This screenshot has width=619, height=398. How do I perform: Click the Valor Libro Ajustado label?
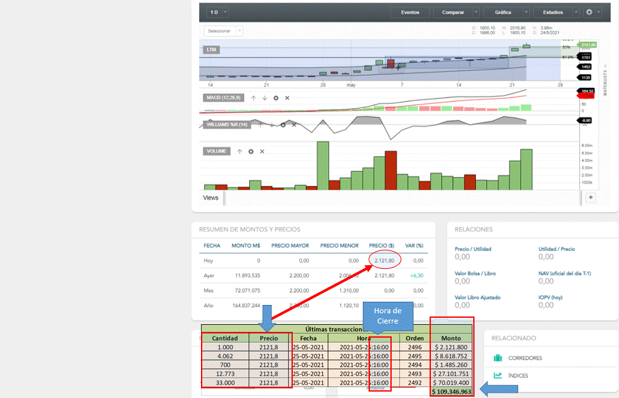click(477, 297)
